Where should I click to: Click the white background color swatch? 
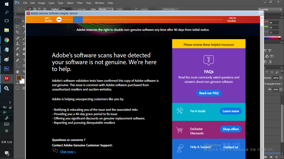coord(23,82)
